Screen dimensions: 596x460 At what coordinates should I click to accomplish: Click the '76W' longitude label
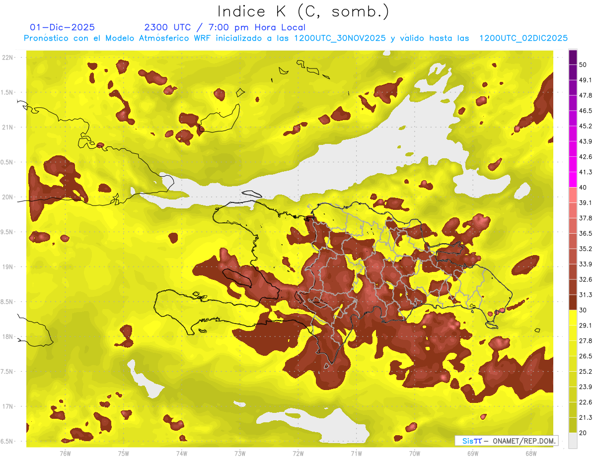[65, 454]
